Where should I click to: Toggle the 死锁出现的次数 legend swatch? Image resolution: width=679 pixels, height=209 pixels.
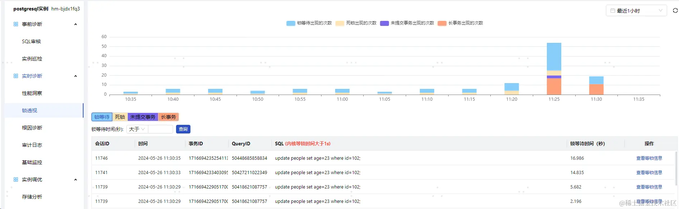pos(339,23)
